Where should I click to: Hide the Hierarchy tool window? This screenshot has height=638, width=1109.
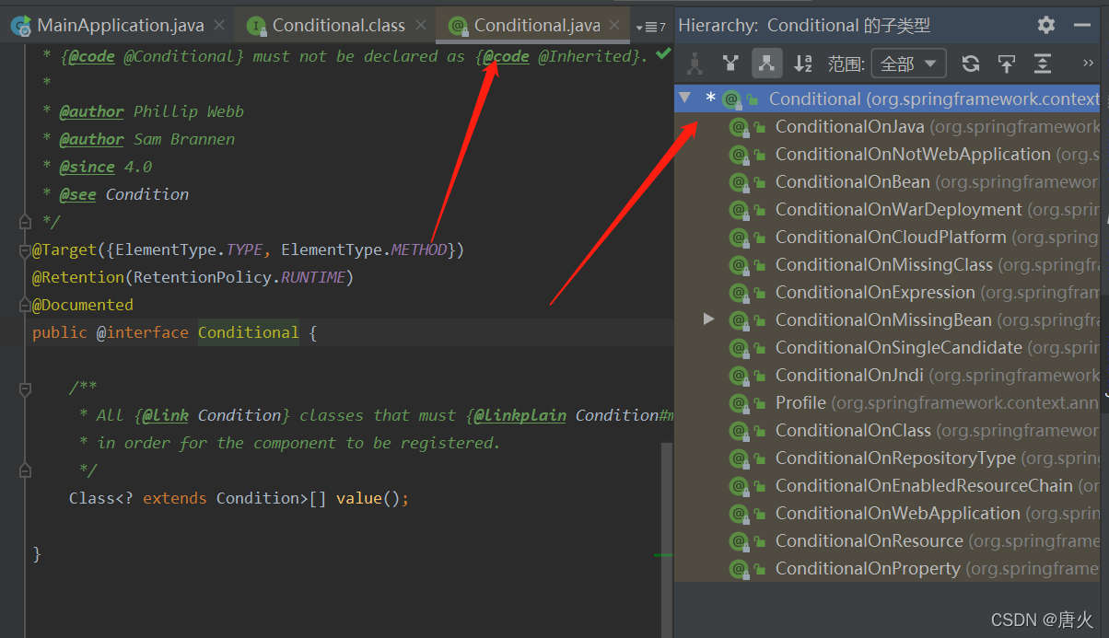(1082, 25)
